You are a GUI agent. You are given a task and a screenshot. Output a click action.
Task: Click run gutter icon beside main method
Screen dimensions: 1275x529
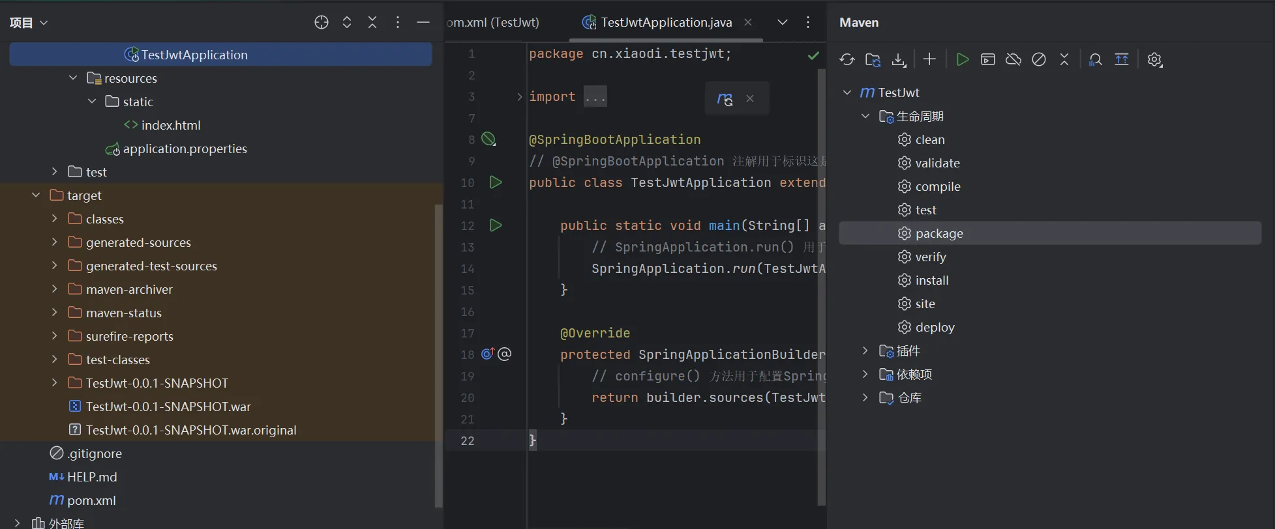coord(496,225)
